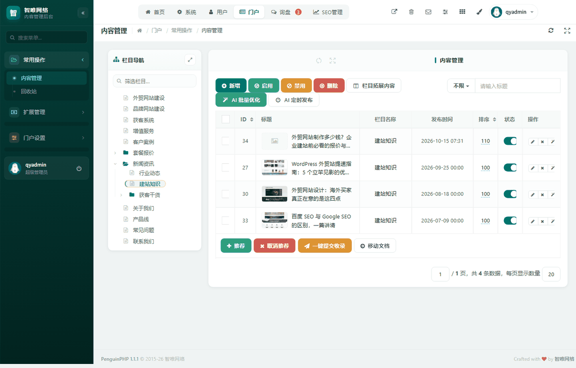Click the 筛选栏目 filter input
The width and height of the screenshot is (576, 368).
155,81
